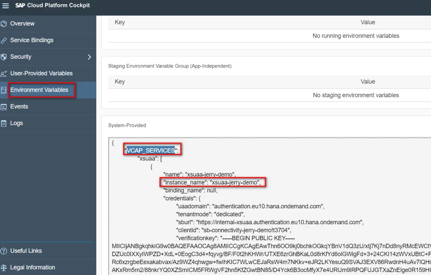431x275 pixels.
Task: Click "No running environment variables" message
Action: tap(356, 36)
